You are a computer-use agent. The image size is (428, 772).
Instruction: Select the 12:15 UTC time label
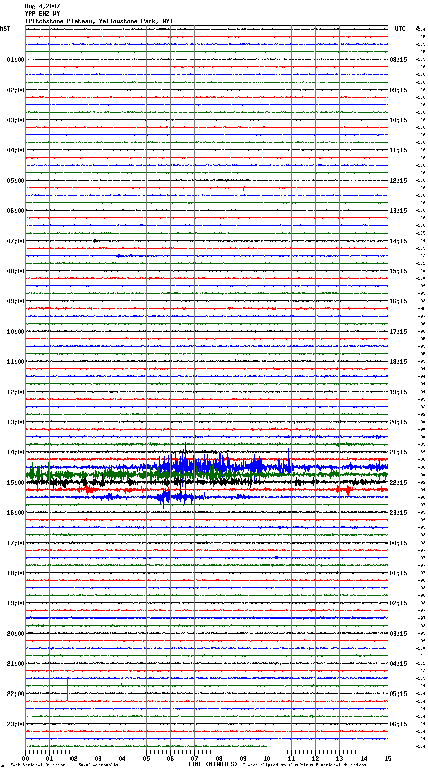398,181
